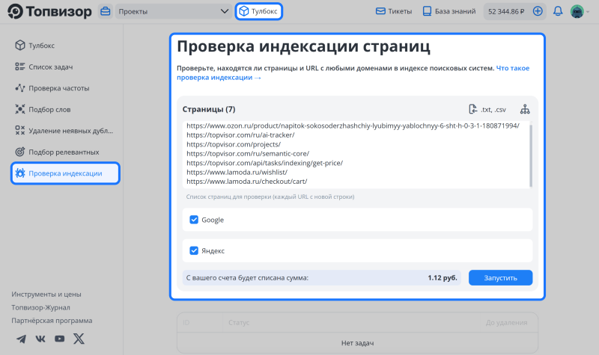Open the briefcase projects icon

click(x=105, y=11)
